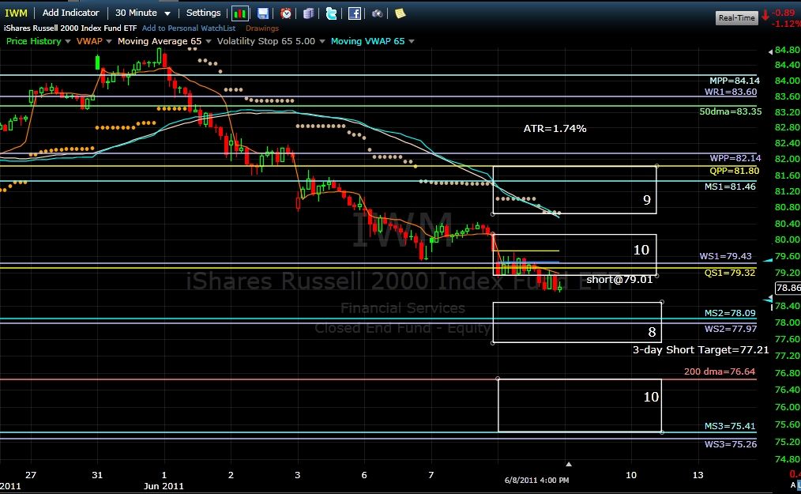Click the IWM ticker symbol field

tap(17, 13)
